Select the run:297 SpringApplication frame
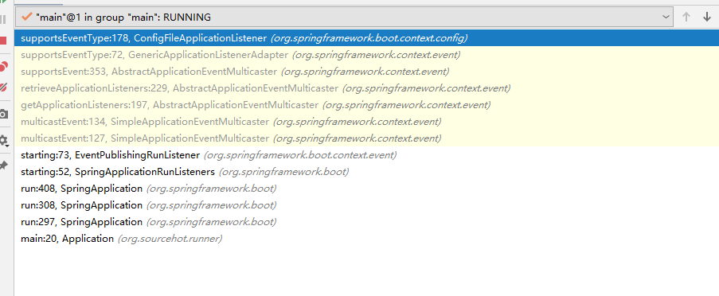 (366, 222)
